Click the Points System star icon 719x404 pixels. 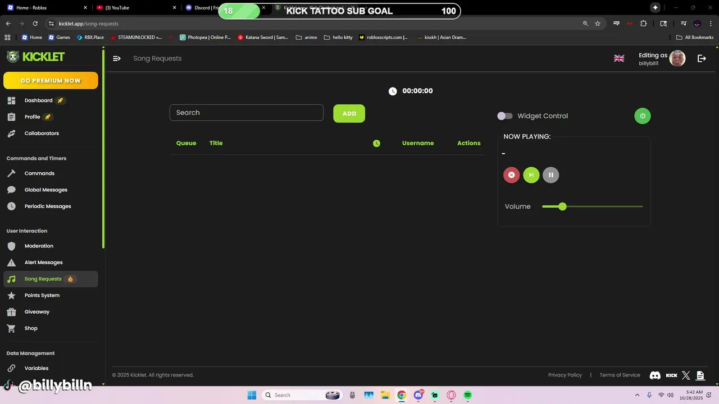[x=11, y=295]
